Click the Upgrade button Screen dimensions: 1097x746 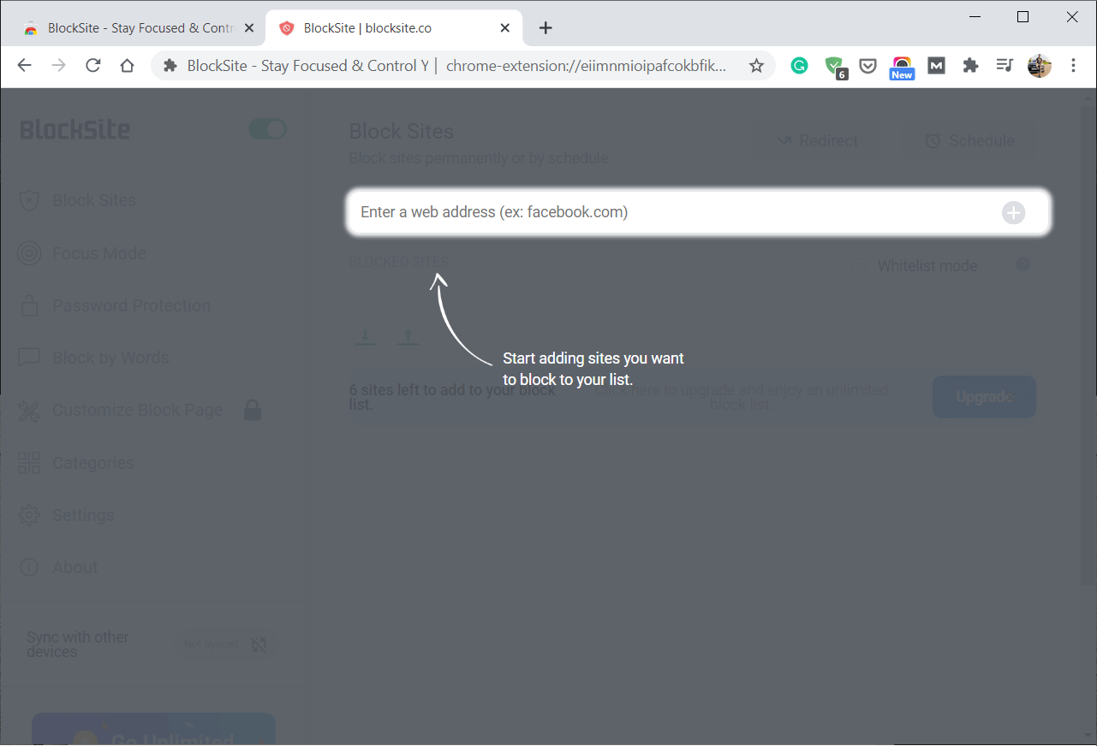(984, 397)
